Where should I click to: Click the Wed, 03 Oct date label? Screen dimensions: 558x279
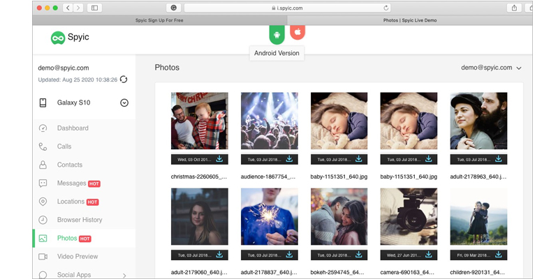pyautogui.click(x=194, y=160)
